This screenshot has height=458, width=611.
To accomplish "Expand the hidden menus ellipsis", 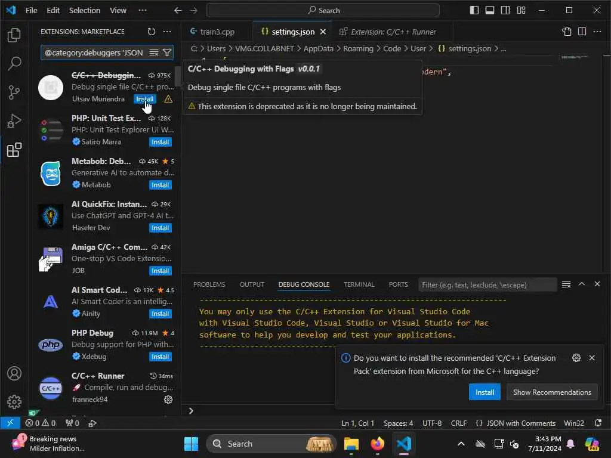I will [x=143, y=11].
